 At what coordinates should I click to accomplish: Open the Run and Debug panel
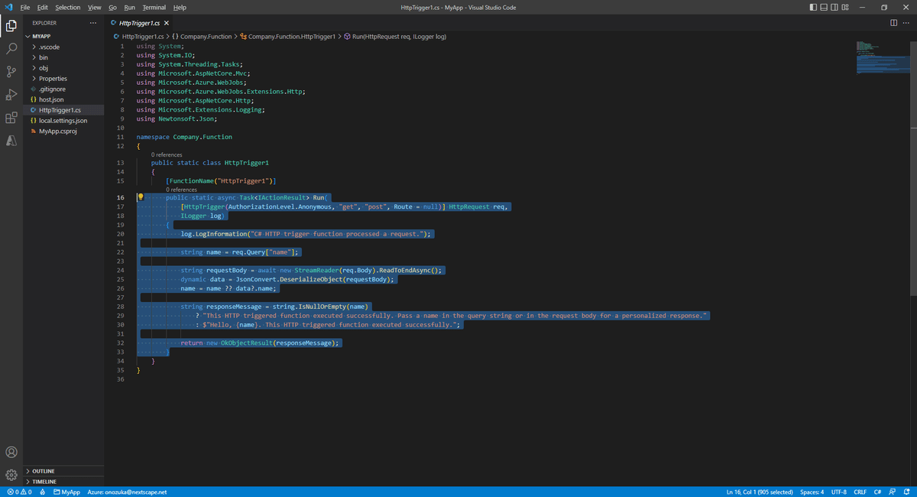point(11,94)
